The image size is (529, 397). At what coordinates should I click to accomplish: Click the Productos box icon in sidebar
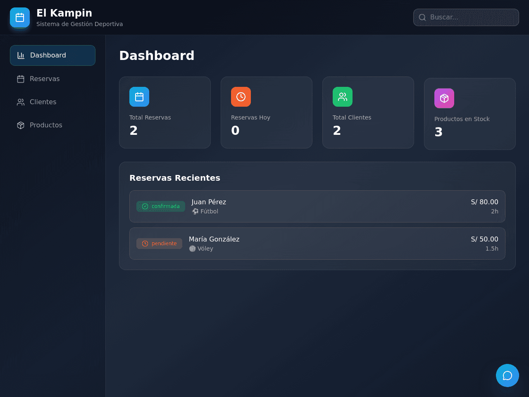pyautogui.click(x=21, y=125)
